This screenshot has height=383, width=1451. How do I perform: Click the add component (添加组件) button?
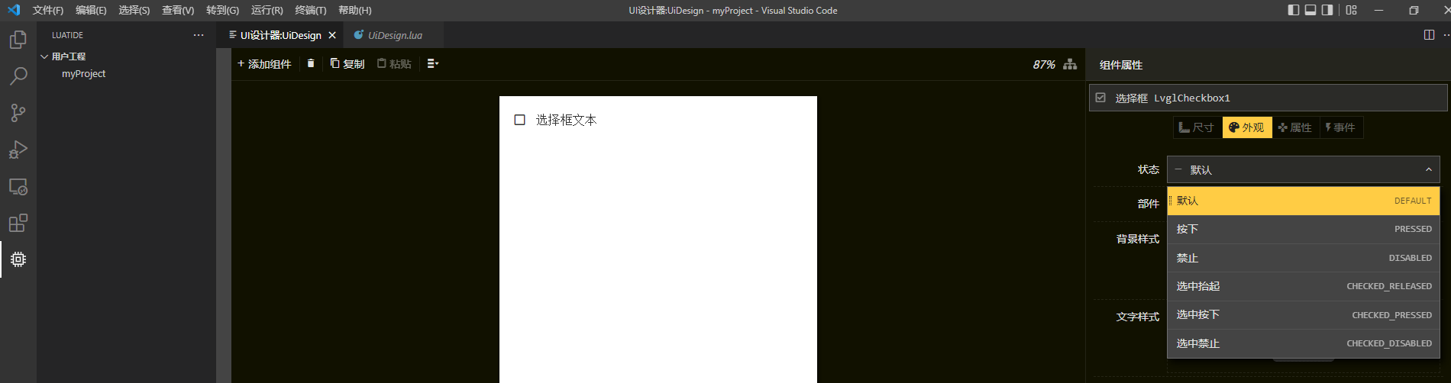click(x=264, y=63)
